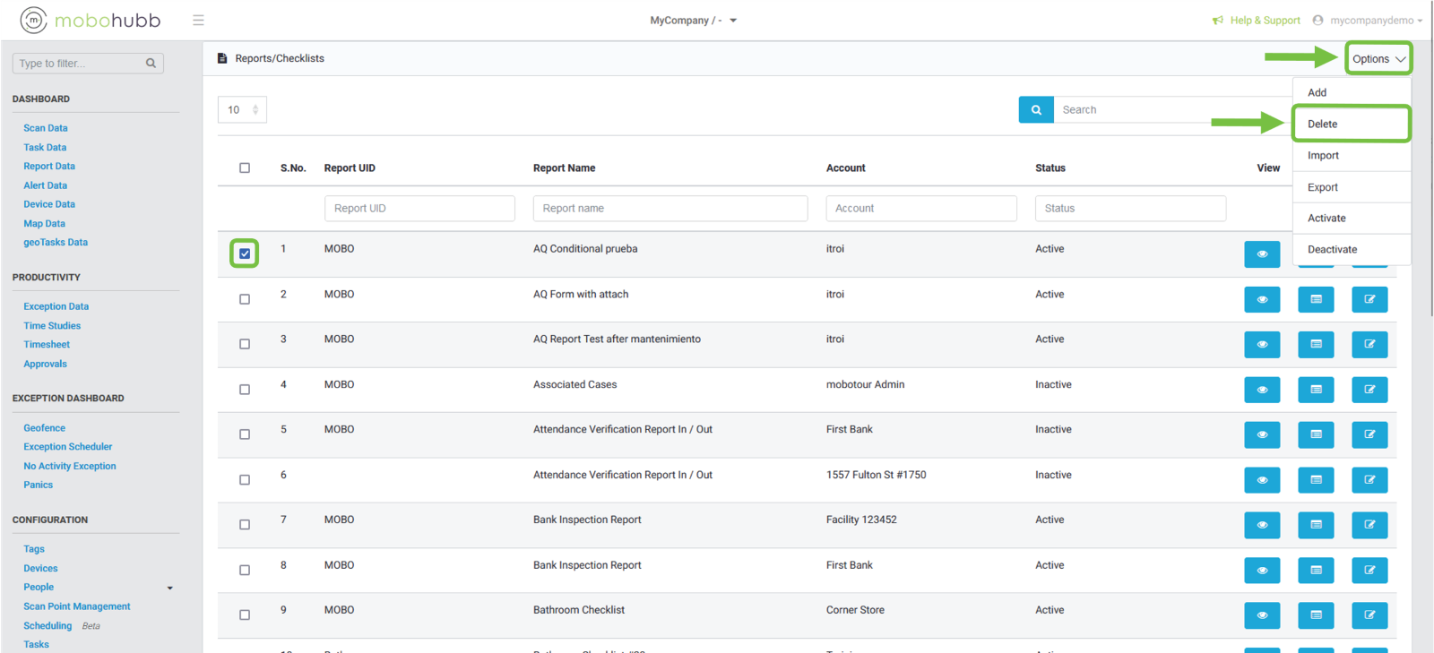The image size is (1434, 653).
Task: Click the Report name filter field
Action: [669, 208]
